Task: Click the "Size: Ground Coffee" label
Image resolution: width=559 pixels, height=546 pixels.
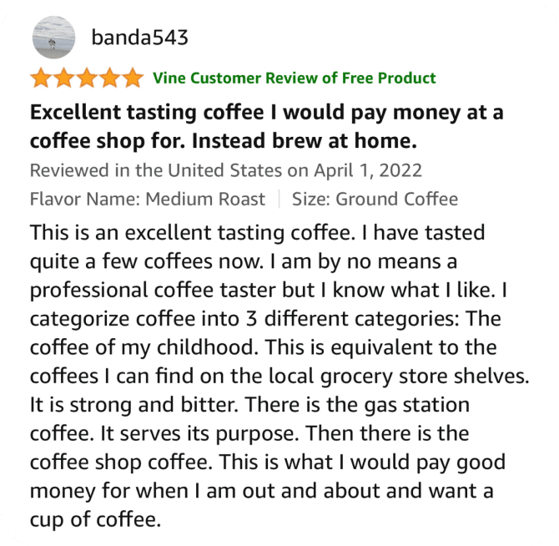Action: (375, 199)
